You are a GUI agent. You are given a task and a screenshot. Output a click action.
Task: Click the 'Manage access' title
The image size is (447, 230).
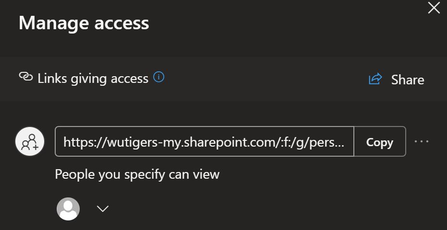point(84,23)
